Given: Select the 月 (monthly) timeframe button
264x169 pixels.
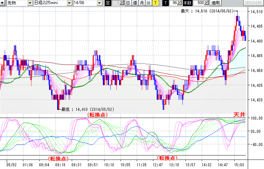Looking at the screenshot, I should point(141,3).
